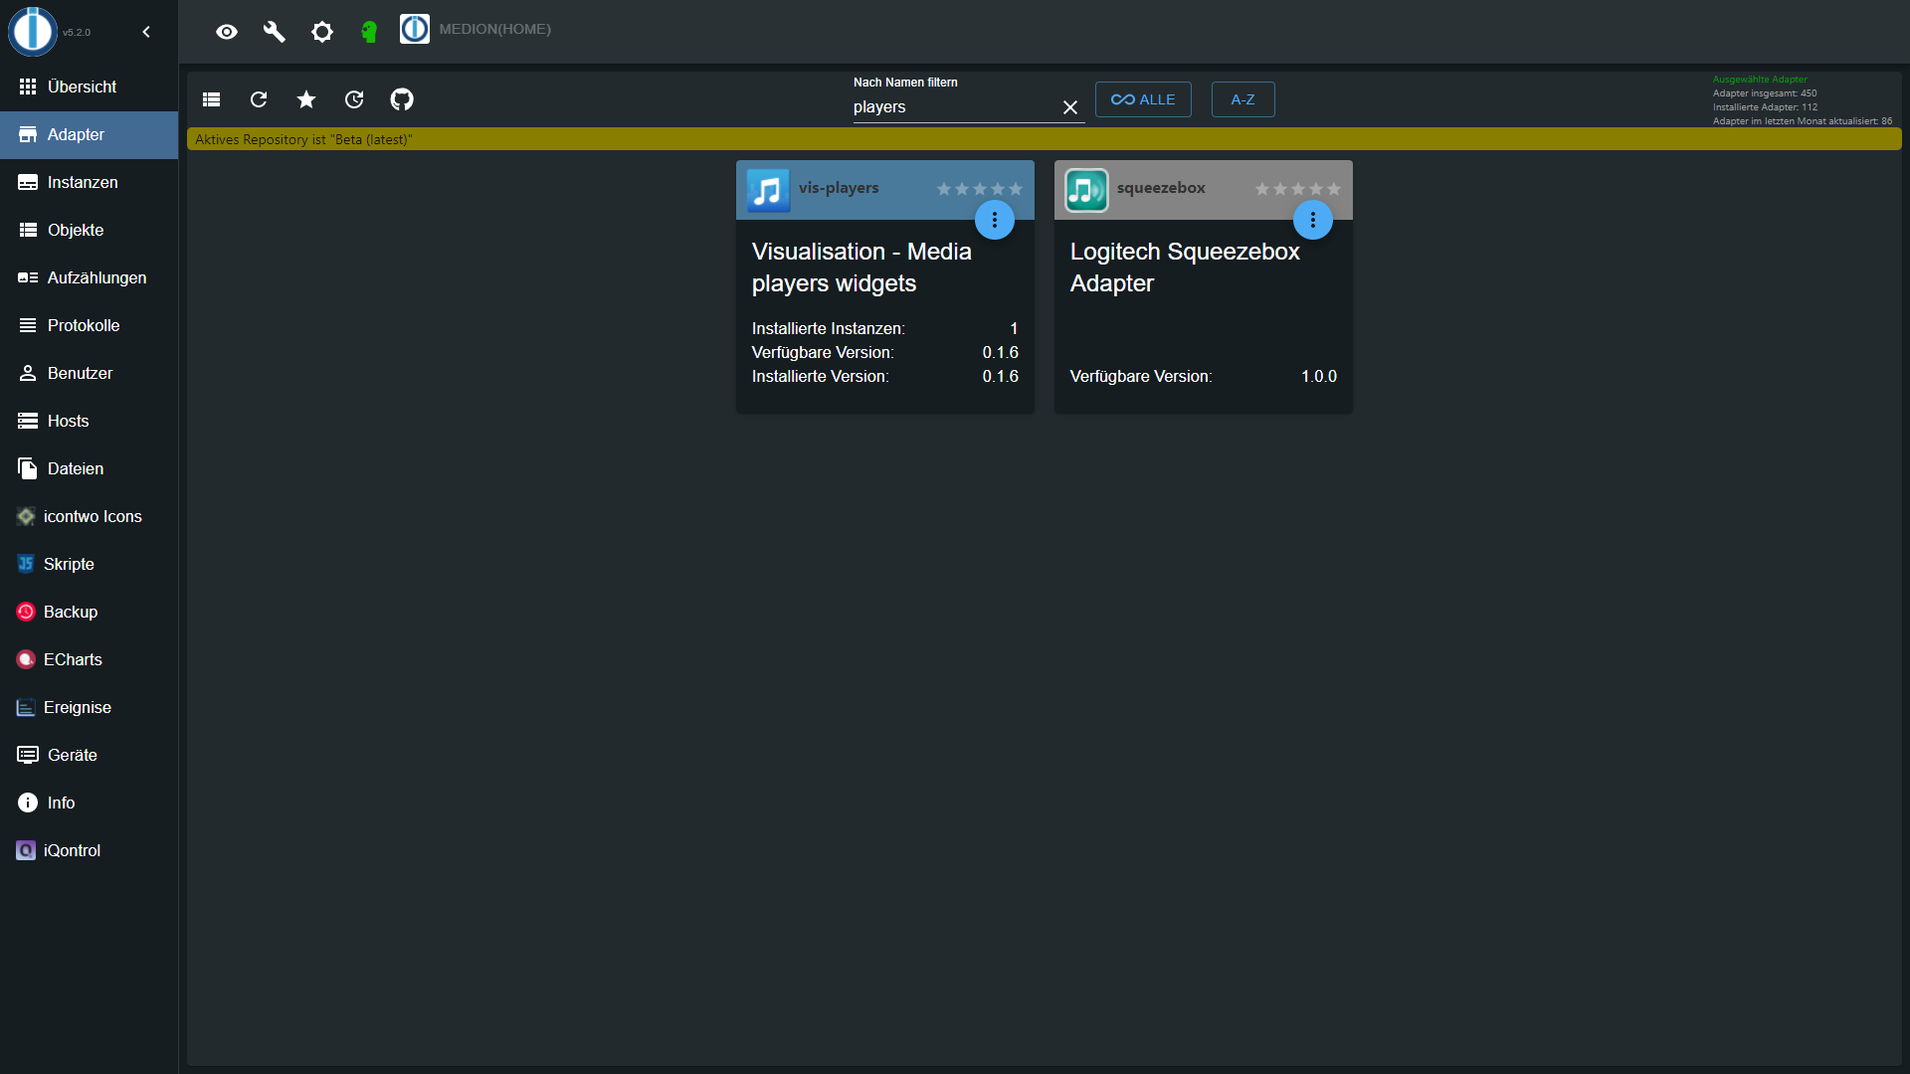Collapse the sidebar with chevron arrow

(146, 32)
